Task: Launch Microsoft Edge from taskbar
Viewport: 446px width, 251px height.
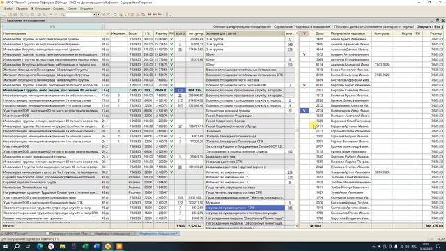Action: point(40,246)
